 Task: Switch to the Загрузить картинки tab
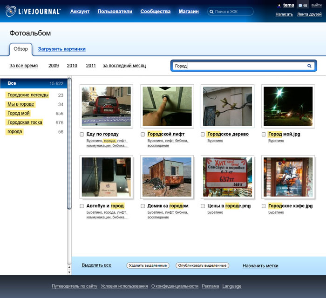tap(61, 49)
